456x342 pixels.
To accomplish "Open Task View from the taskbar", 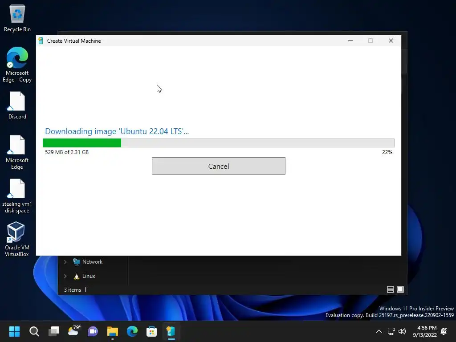I will [x=54, y=331].
